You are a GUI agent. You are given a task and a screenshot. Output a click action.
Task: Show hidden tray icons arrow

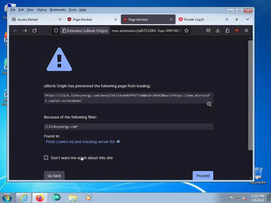point(225,198)
